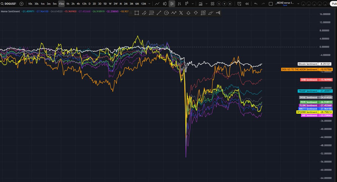The width and height of the screenshot is (337, 182).
Task: Select the active 15m interval
Action: (x=62, y=4)
